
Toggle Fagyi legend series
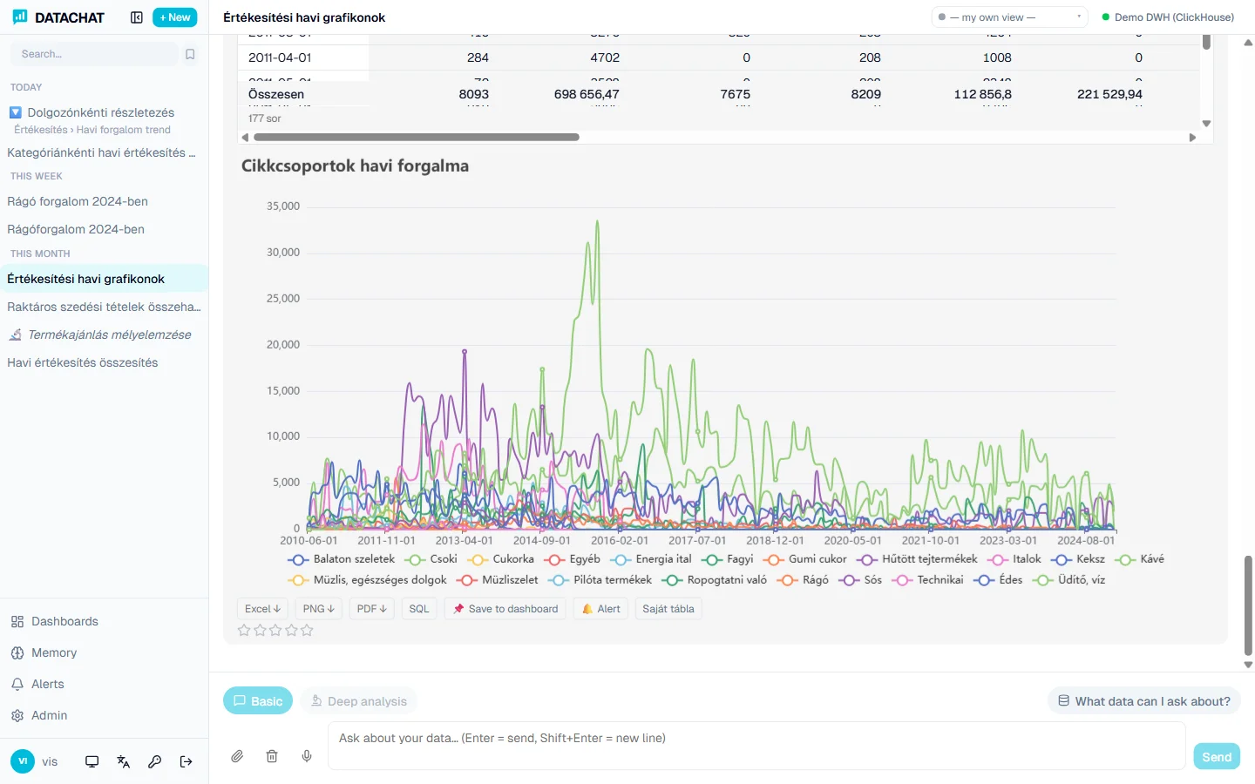point(728,559)
